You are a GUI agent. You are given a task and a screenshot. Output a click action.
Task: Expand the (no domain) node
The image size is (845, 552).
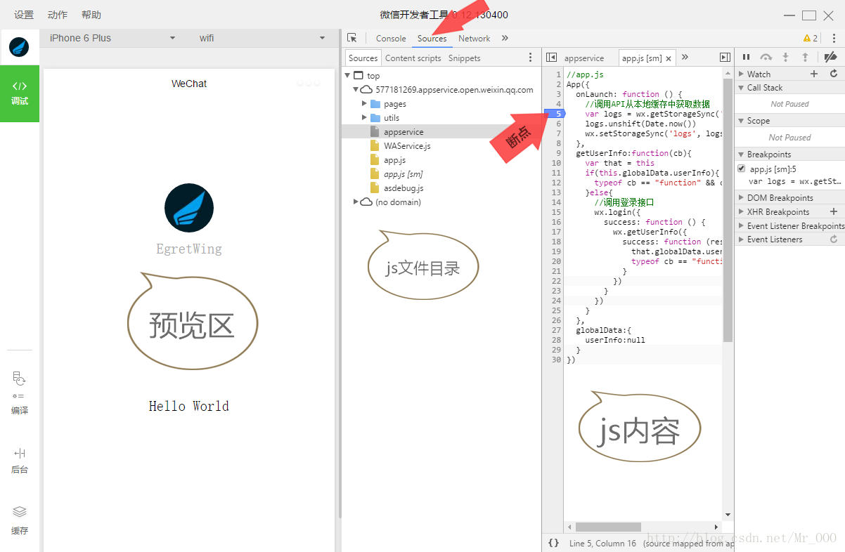click(x=356, y=202)
